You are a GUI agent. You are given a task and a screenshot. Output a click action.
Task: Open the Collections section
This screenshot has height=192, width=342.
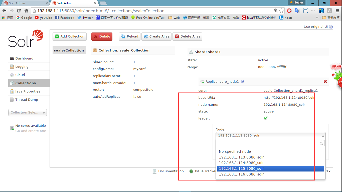tap(29, 83)
